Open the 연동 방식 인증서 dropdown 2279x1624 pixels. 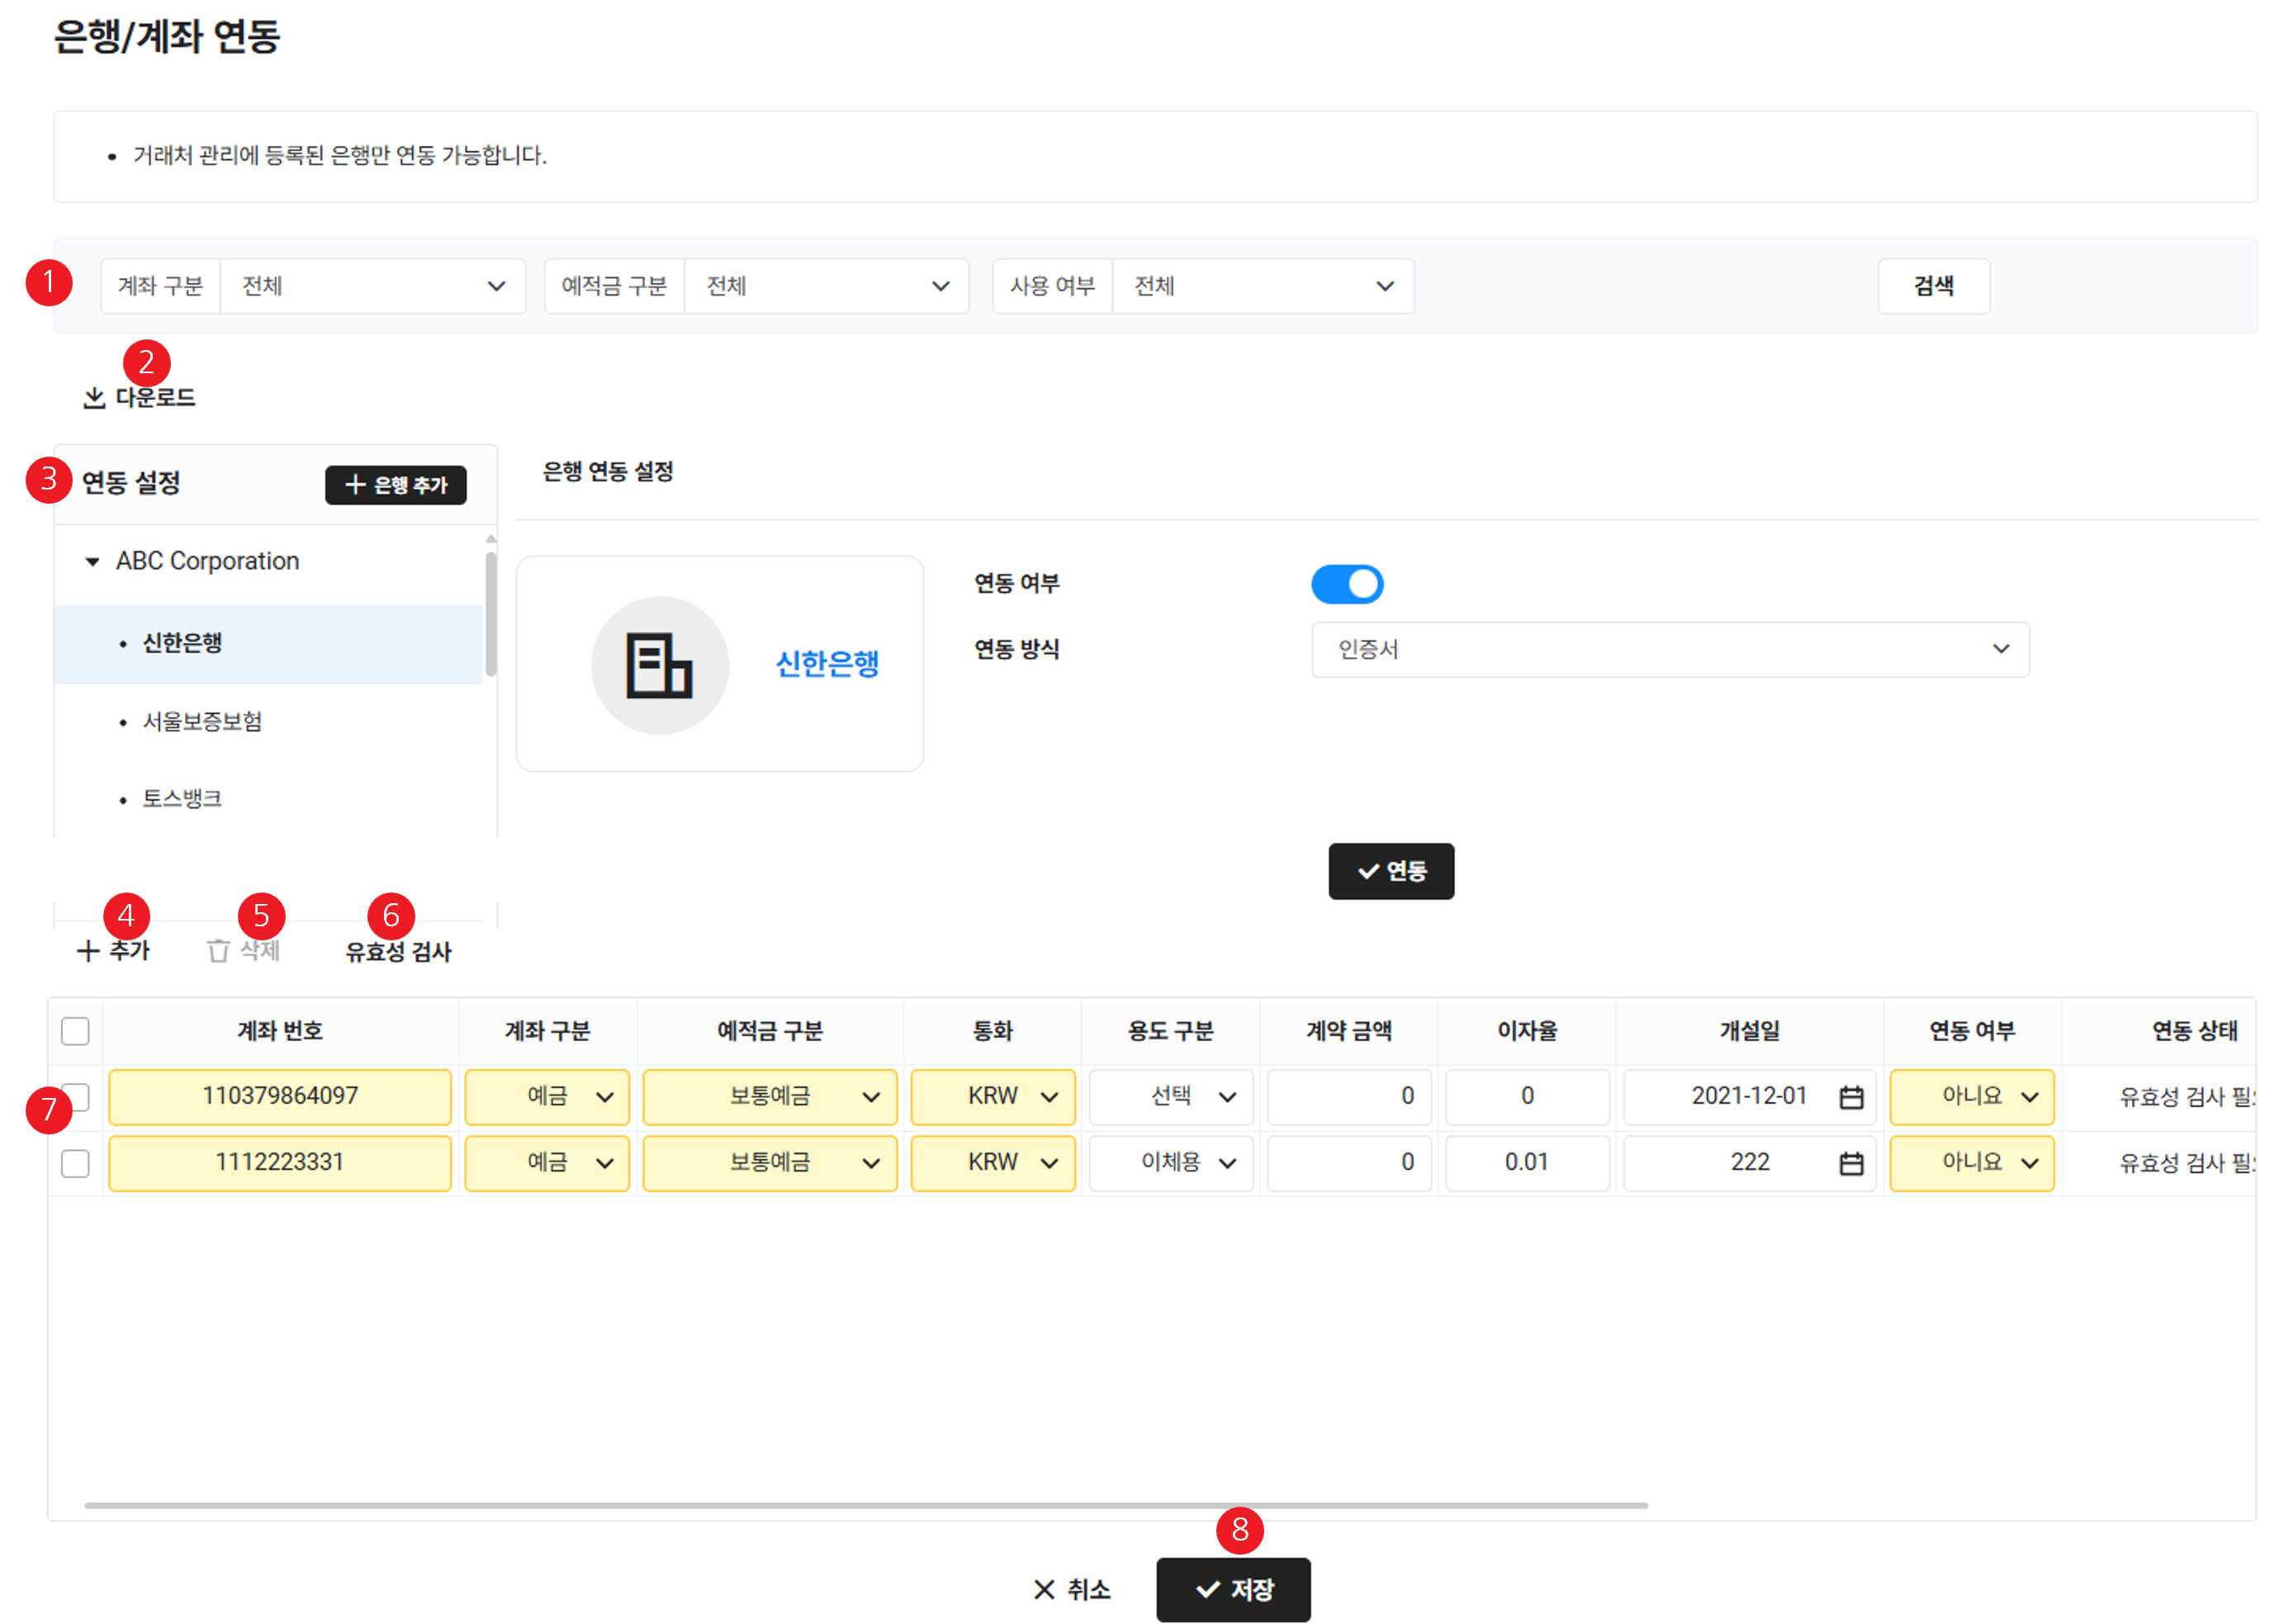pyautogui.click(x=1669, y=649)
